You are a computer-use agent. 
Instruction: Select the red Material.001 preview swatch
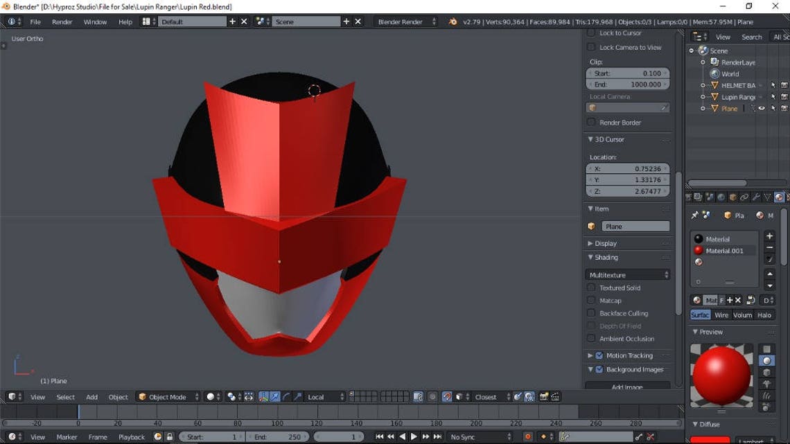coord(699,250)
